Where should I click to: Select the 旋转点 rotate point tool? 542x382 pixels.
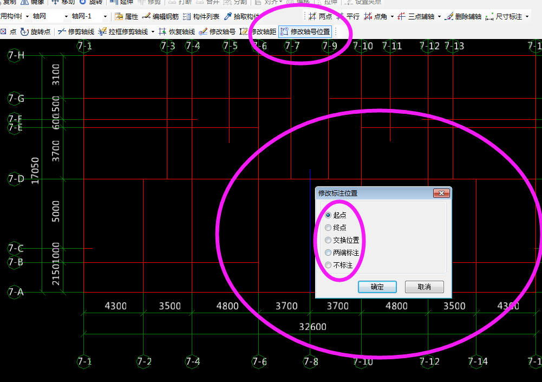36,32
